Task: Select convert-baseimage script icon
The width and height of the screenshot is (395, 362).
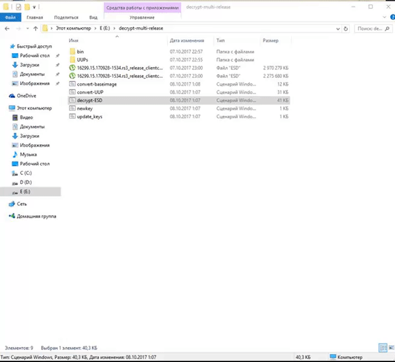Action: point(72,84)
